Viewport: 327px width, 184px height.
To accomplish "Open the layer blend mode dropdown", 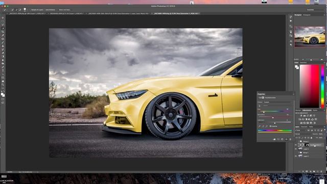I will 303,134.
